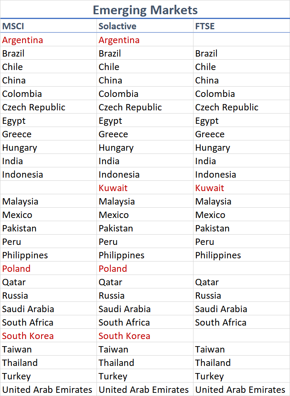290x396 pixels.
Task: Click Turkey in the MSCI column
Action: [16, 376]
